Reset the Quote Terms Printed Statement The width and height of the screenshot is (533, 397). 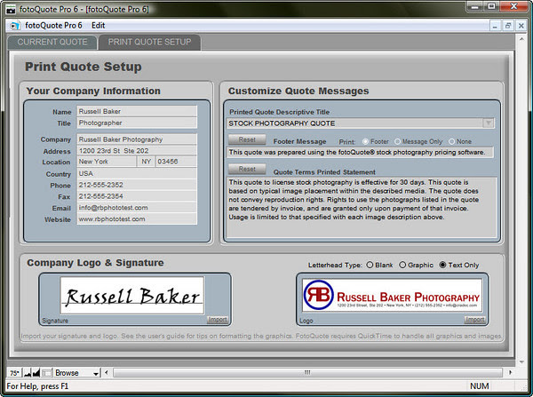[x=247, y=169]
